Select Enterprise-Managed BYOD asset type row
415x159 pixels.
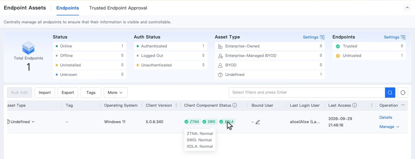coord(270,56)
